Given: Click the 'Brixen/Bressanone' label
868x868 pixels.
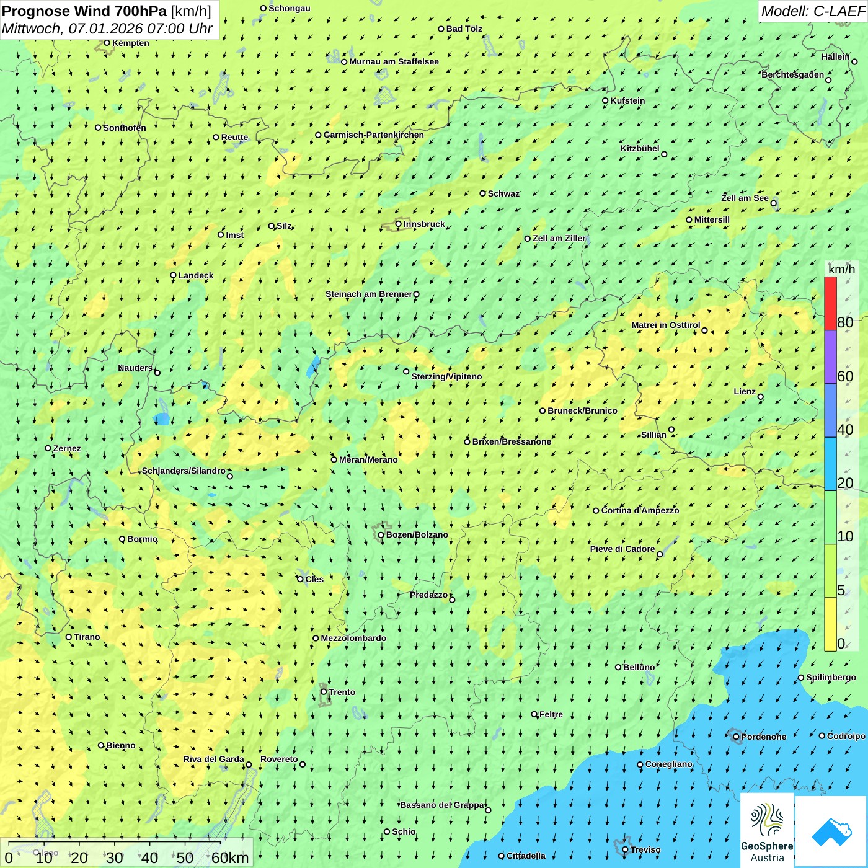Looking at the screenshot, I should coord(512,441).
